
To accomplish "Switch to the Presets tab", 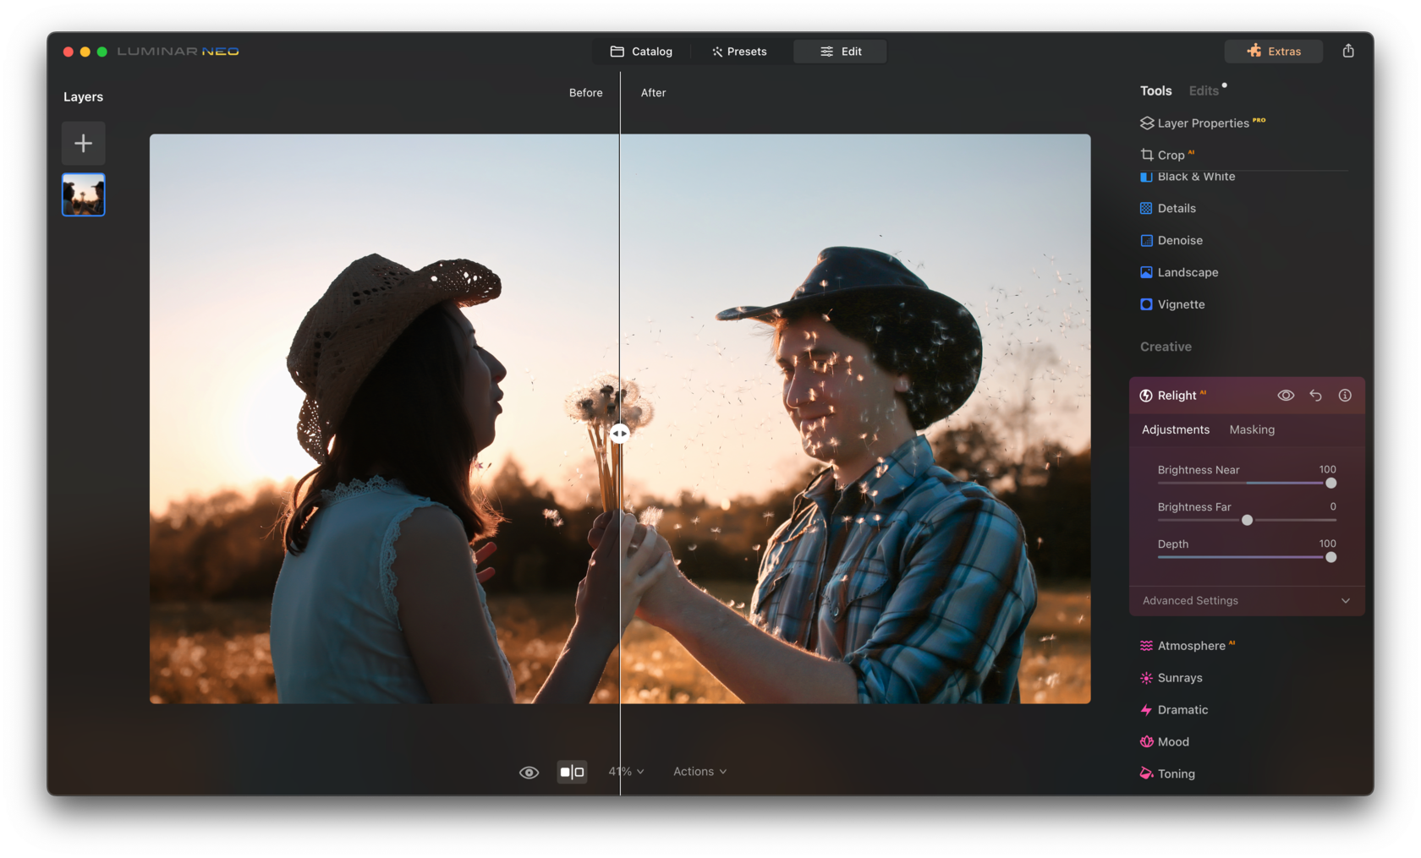I will 739,51.
